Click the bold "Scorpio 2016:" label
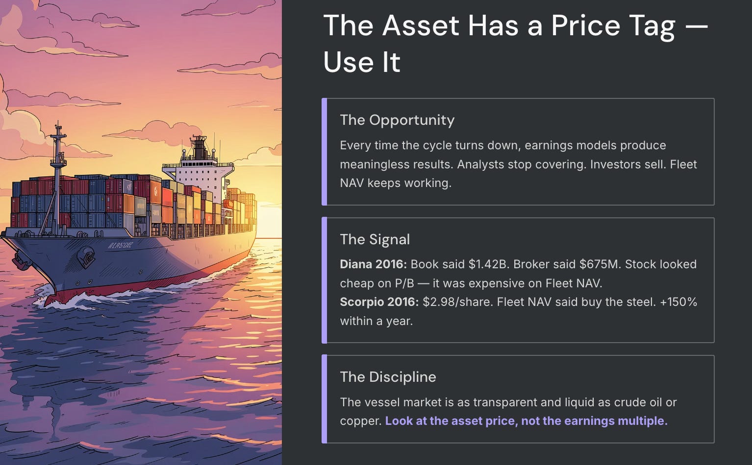 (379, 302)
